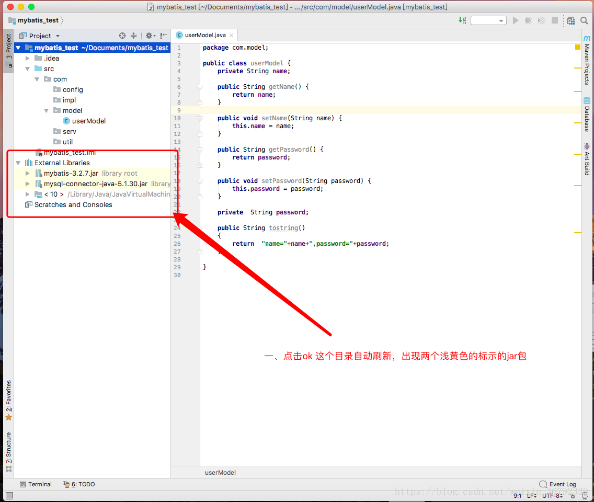Select Scratches and Consoles
This screenshot has width=594, height=502.
click(x=73, y=204)
